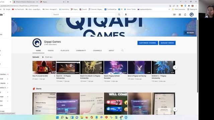Click the channel search magnifier icon
The width and height of the screenshot is (214, 120).
[x=122, y=50]
